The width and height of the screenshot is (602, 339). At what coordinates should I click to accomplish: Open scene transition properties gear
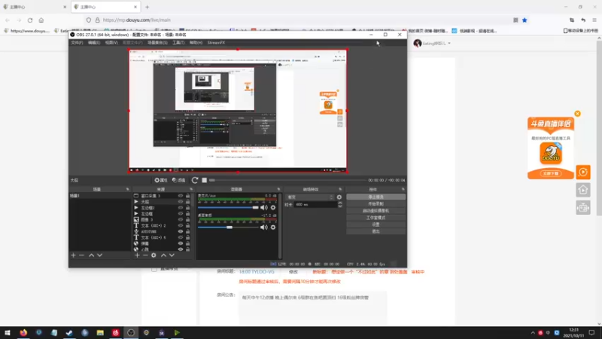pos(339,197)
